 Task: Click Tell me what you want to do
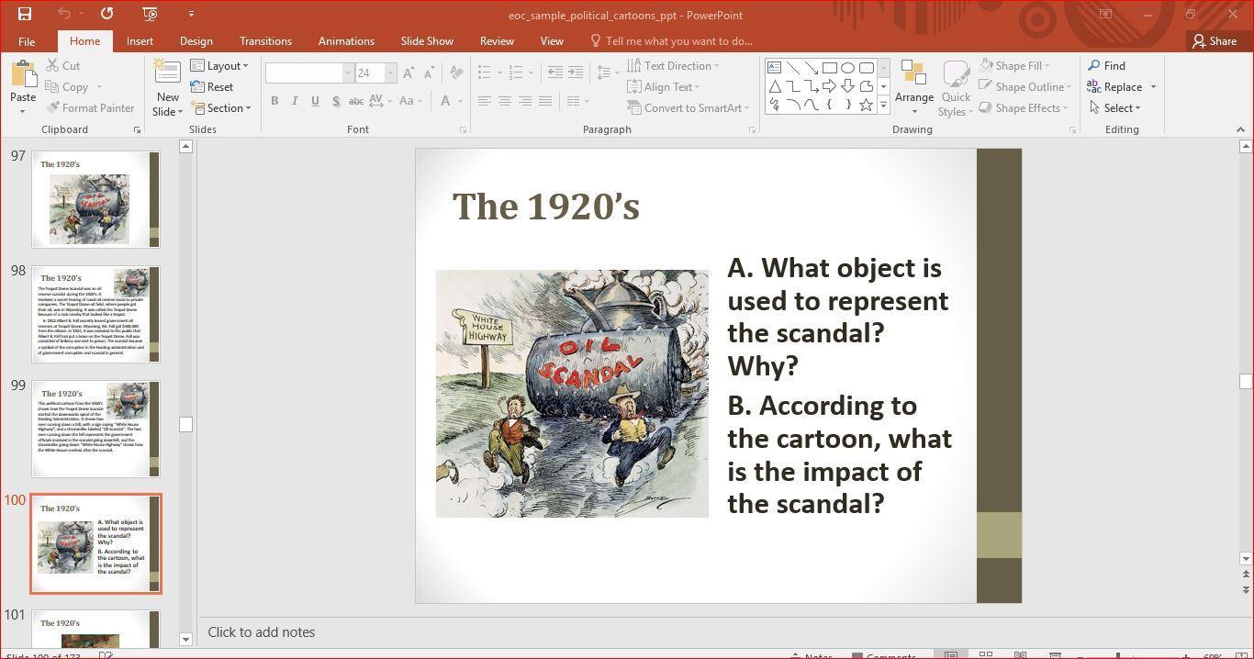(x=671, y=41)
